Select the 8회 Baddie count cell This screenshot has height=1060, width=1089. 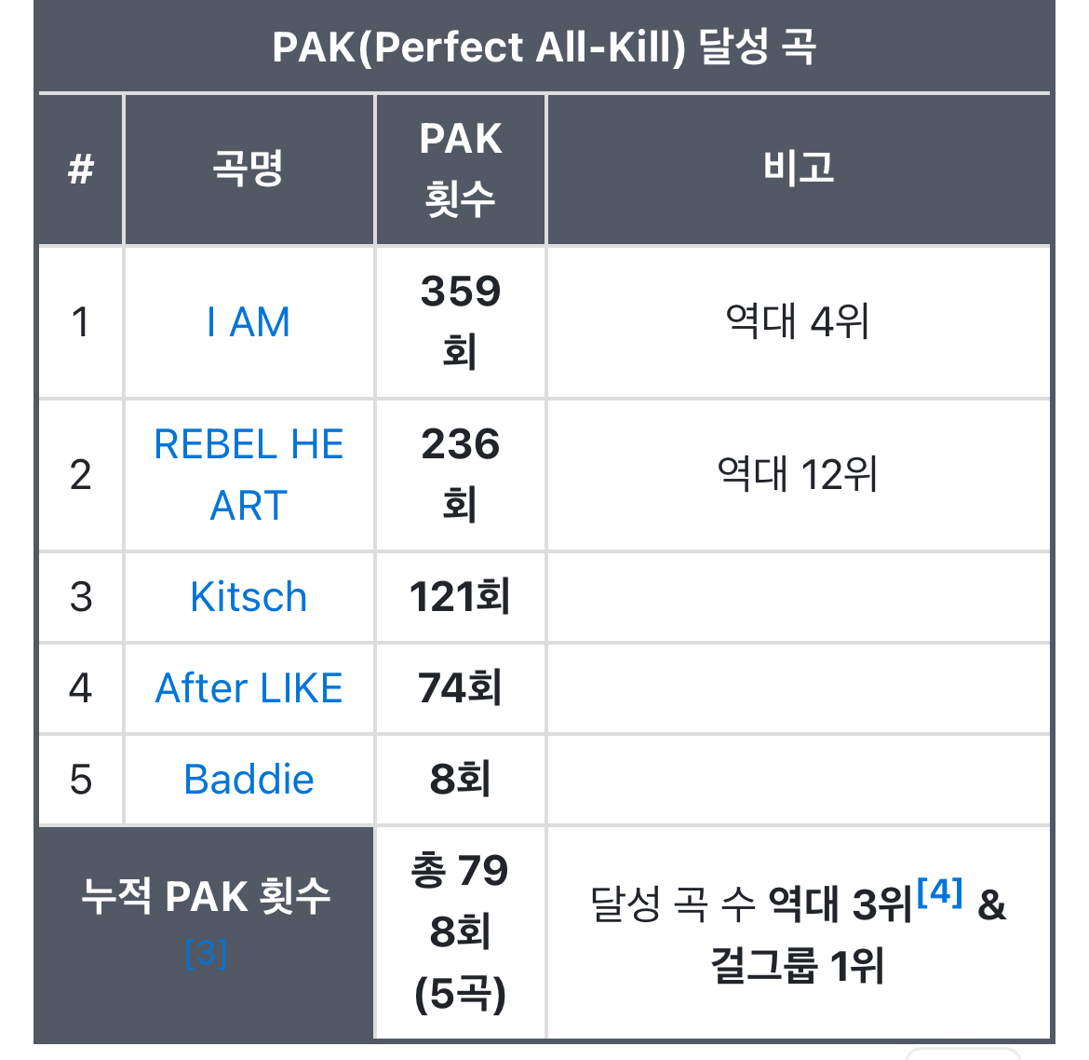pyautogui.click(x=461, y=780)
